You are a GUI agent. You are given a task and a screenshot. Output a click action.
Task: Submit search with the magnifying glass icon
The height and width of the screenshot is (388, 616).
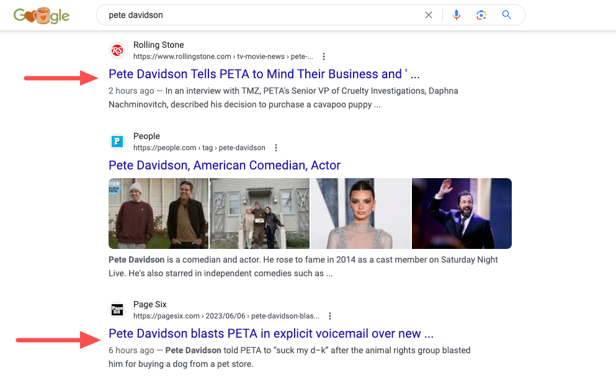[506, 15]
